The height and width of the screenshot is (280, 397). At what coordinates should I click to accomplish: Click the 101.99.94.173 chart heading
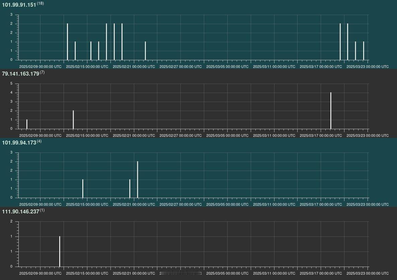(x=19, y=143)
